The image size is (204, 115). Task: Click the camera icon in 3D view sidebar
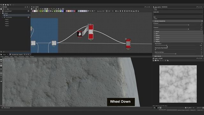click(x=1, y=60)
